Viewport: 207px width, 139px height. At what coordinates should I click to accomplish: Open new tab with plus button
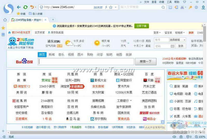click(x=53, y=20)
